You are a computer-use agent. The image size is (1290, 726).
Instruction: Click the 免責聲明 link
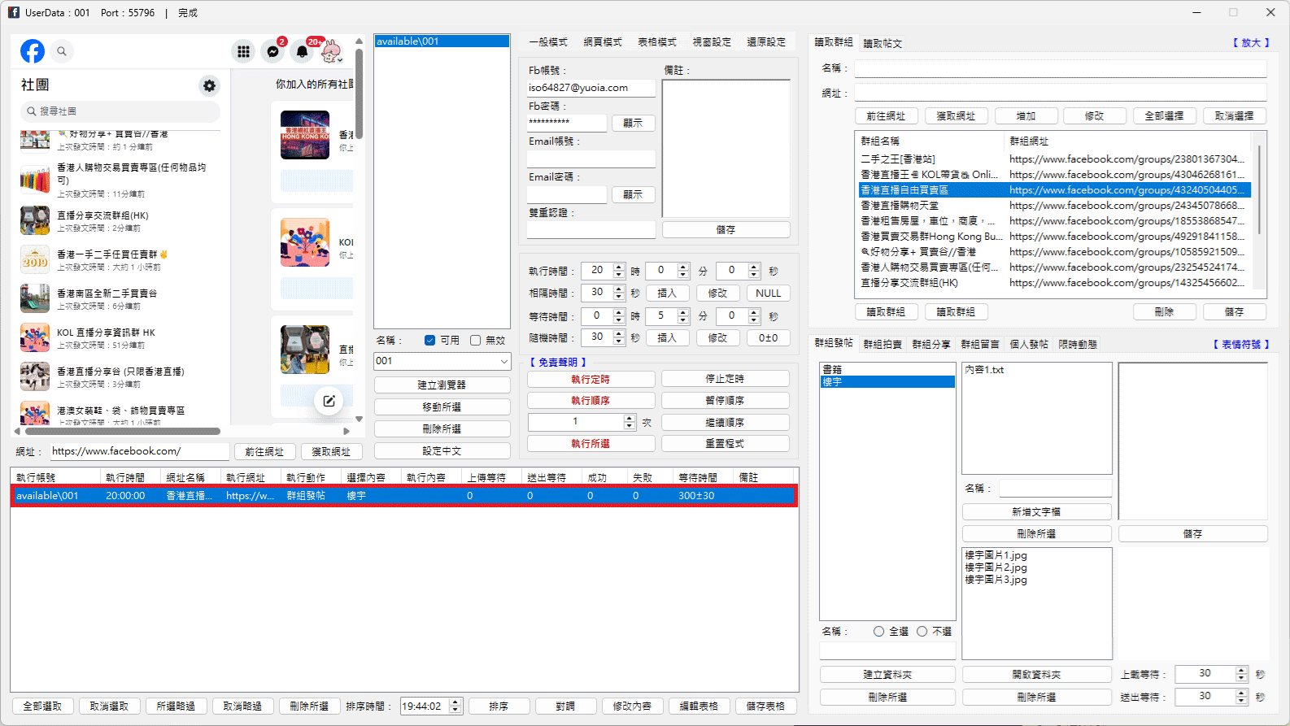pyautogui.click(x=558, y=363)
